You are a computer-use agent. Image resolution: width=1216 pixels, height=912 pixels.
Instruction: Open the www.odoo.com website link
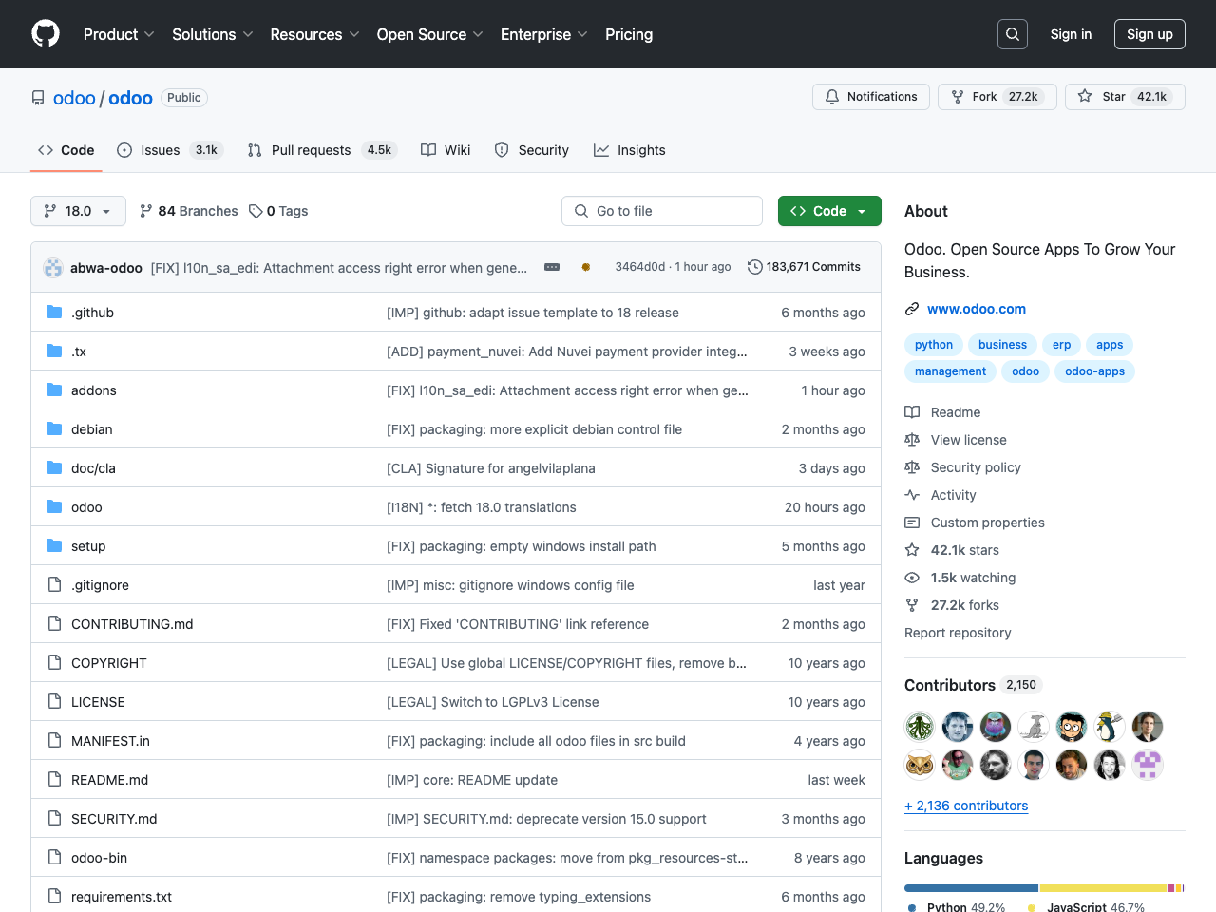click(x=977, y=309)
